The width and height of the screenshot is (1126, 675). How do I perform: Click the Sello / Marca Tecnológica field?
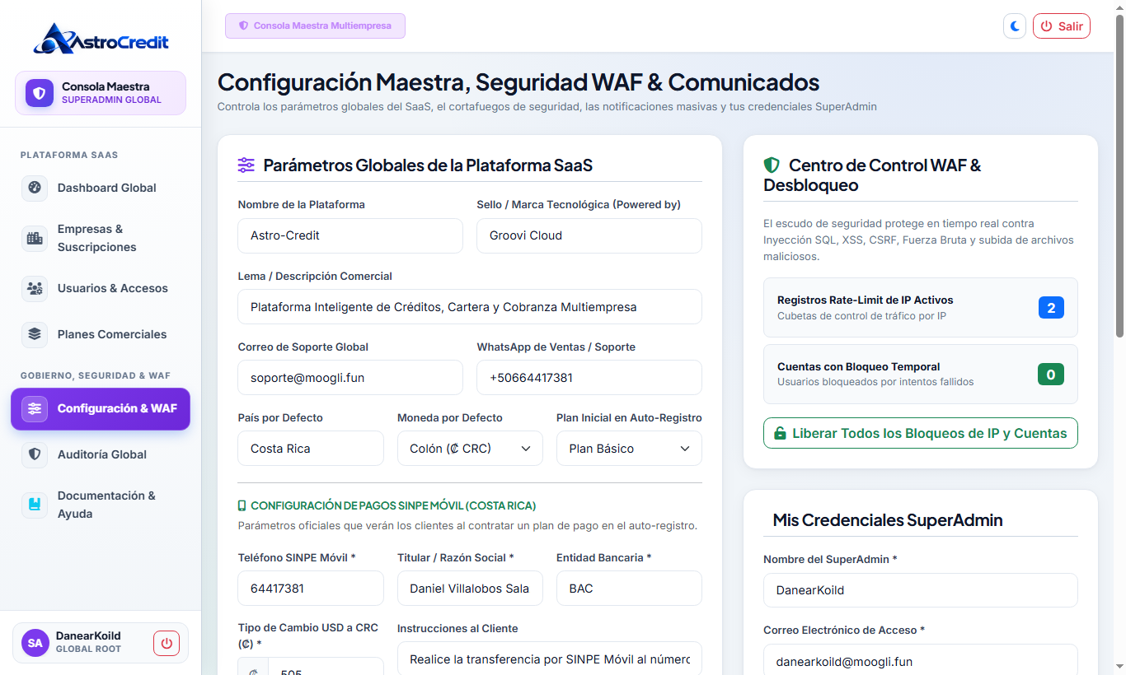(x=589, y=235)
